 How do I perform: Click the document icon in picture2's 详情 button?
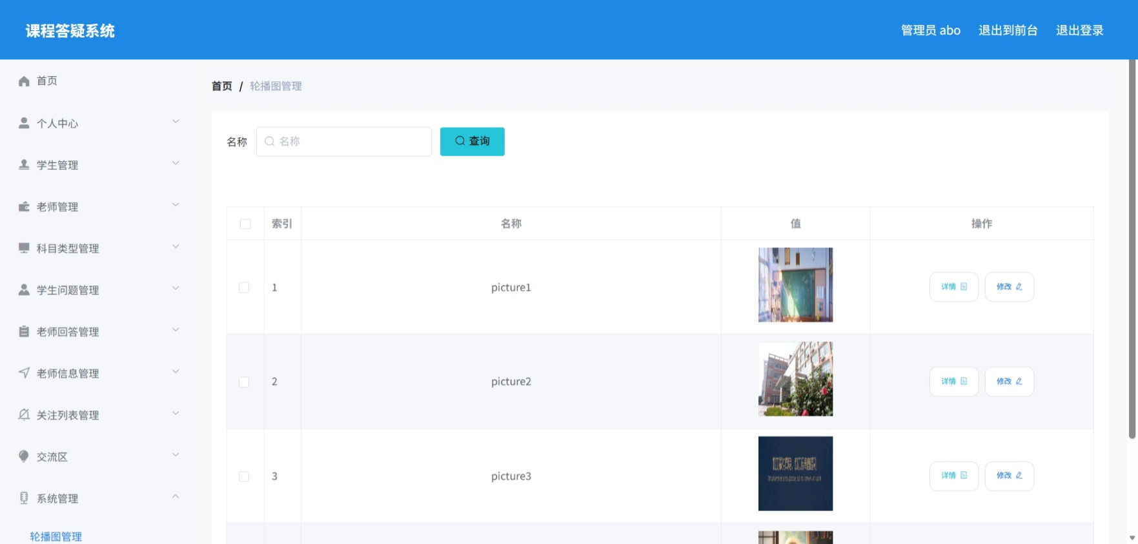(964, 382)
